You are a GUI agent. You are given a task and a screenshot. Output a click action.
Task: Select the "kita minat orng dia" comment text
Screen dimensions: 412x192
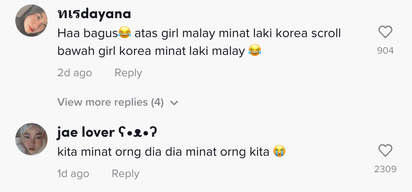click(163, 152)
